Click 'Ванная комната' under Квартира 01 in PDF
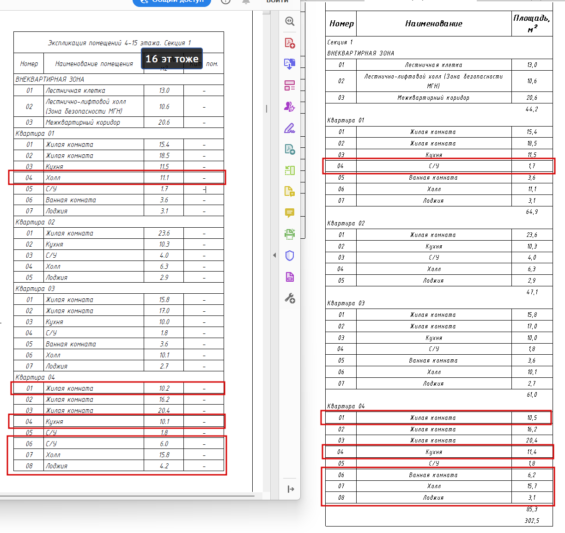Screen dimensions: 565x533 [x=71, y=200]
